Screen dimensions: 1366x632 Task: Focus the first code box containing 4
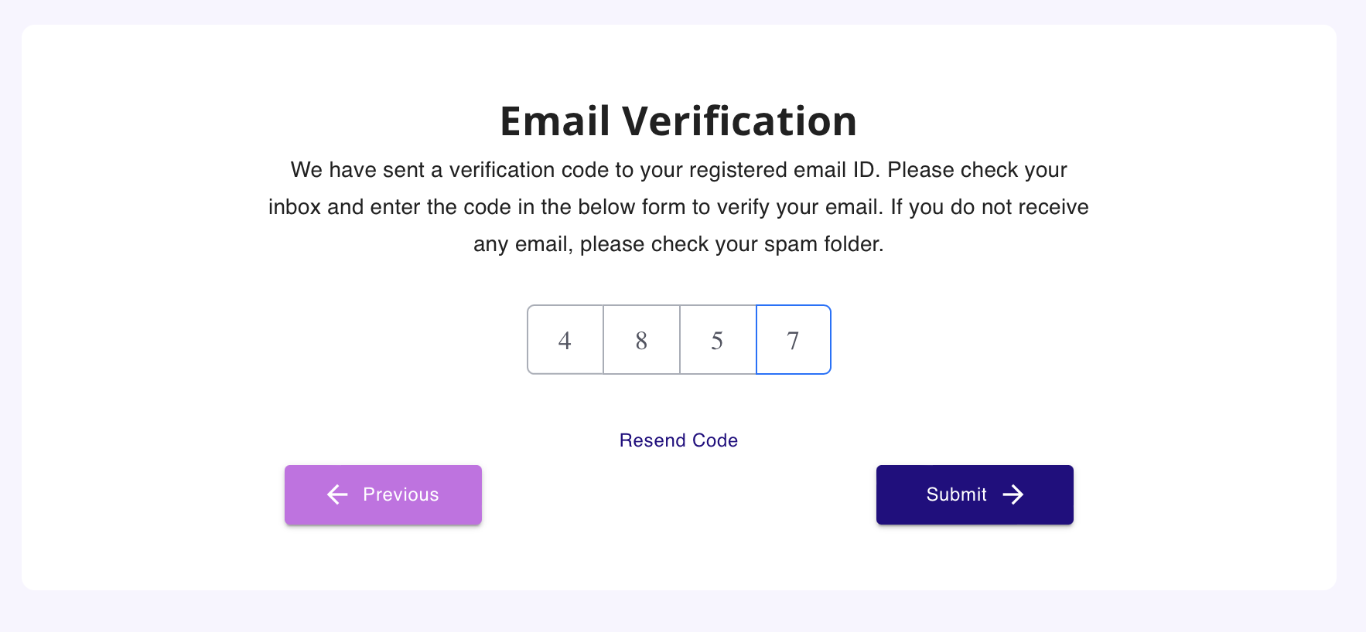[565, 340]
